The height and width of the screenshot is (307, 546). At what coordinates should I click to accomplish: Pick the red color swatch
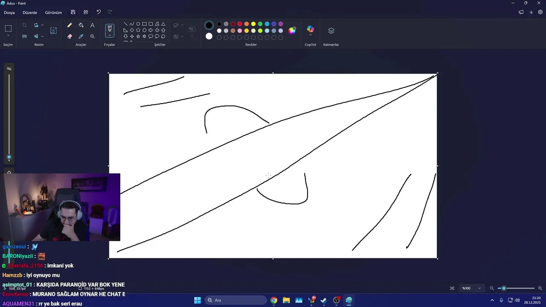[240, 24]
